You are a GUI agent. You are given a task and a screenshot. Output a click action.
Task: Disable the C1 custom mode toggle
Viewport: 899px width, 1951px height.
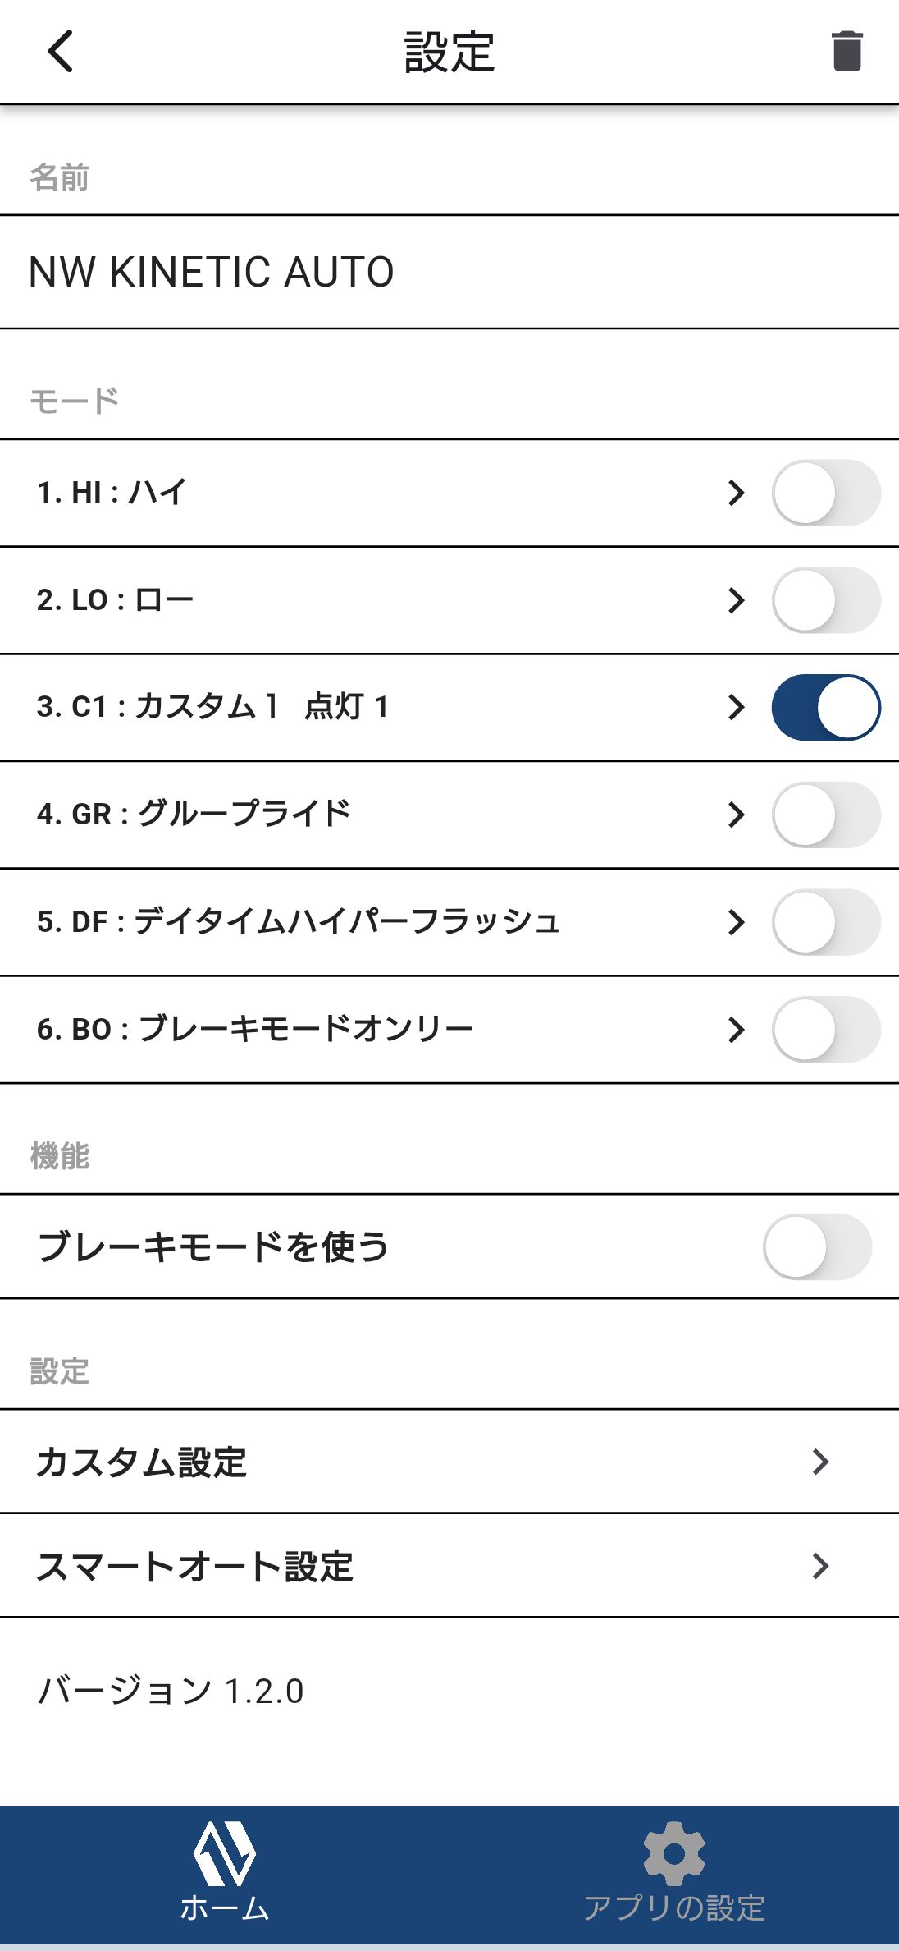[x=825, y=708]
